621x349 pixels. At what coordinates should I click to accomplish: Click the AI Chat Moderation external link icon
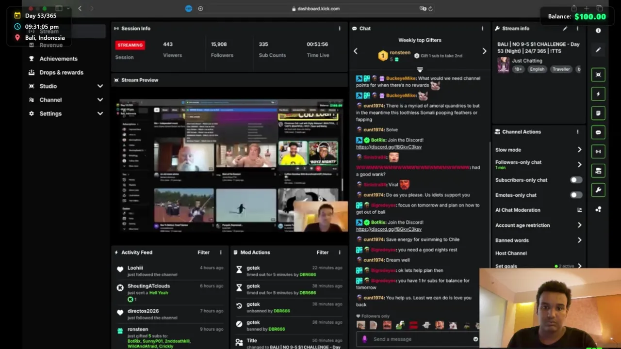pos(579,210)
